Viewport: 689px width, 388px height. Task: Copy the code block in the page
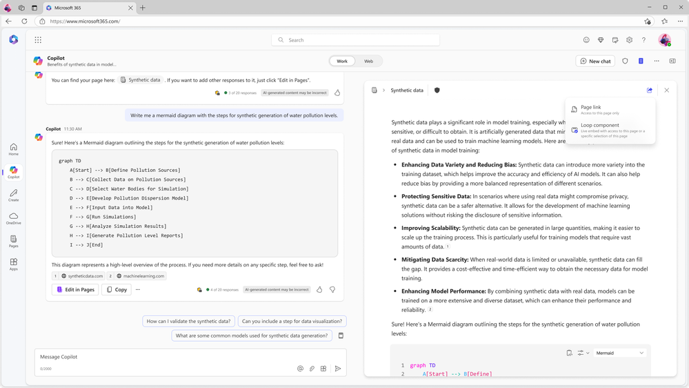(x=569, y=353)
